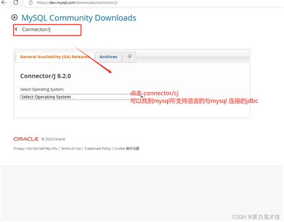The image size is (284, 222).
Task: Click the MySQL download circle icon
Action: point(14,17)
